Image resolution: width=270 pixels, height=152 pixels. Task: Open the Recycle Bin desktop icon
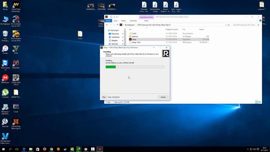click(5, 36)
